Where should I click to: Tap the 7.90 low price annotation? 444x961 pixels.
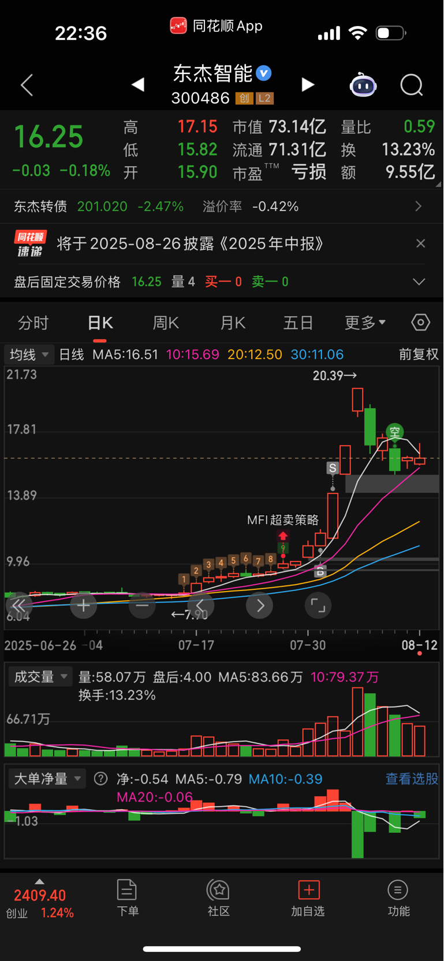click(x=189, y=615)
